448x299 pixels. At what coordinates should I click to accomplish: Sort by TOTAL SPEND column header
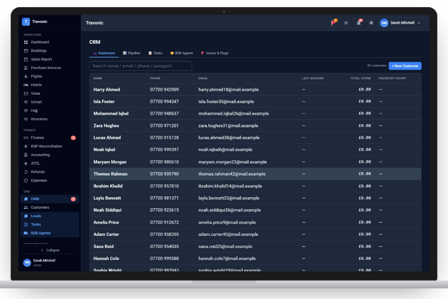pos(361,78)
